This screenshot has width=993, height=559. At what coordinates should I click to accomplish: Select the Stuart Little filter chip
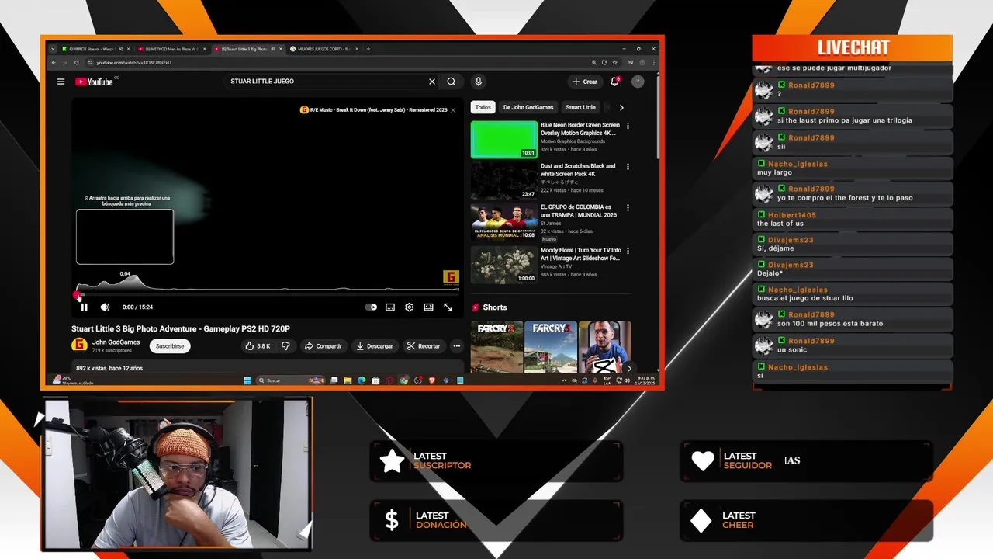[x=580, y=107]
